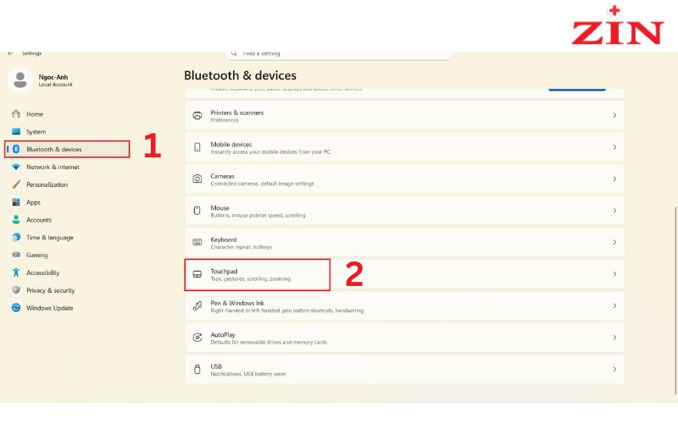Click the AutoPlay icon

point(197,338)
